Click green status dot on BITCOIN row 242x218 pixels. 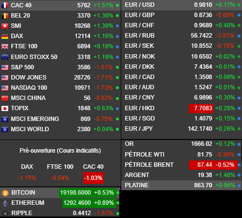tap(118, 193)
